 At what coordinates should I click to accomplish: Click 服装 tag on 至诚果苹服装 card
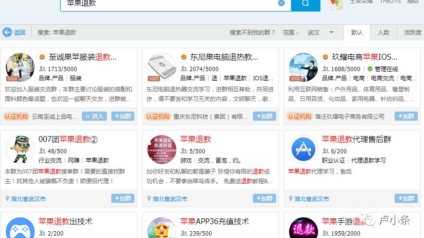(x=76, y=78)
